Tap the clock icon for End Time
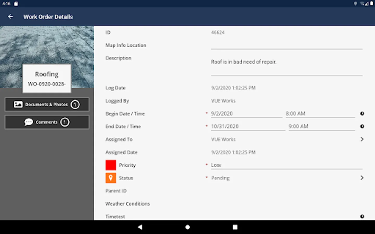 pyautogui.click(x=362, y=126)
